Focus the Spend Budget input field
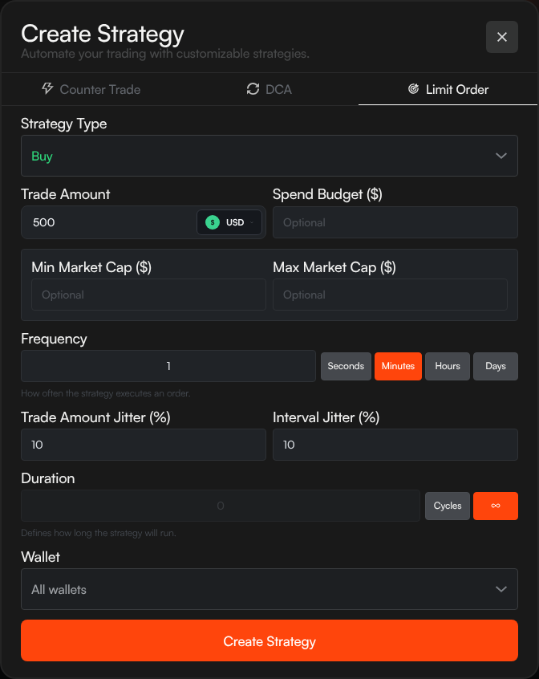This screenshot has height=679, width=539. pos(395,222)
